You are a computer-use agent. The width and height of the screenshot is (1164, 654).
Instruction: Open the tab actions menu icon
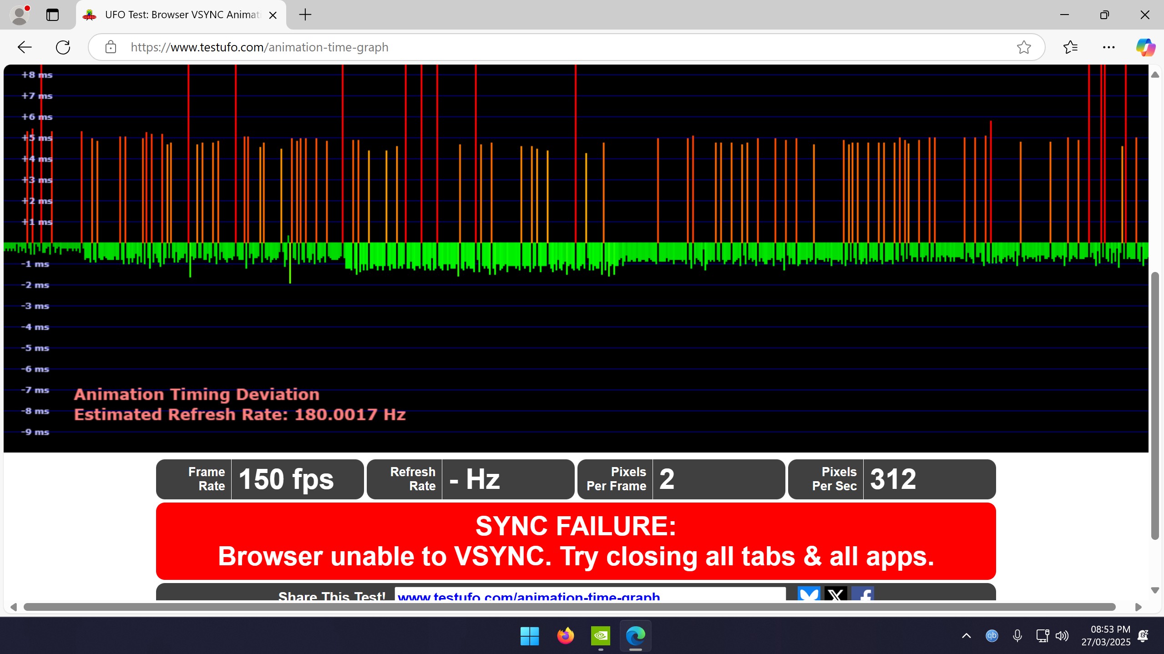pyautogui.click(x=52, y=15)
